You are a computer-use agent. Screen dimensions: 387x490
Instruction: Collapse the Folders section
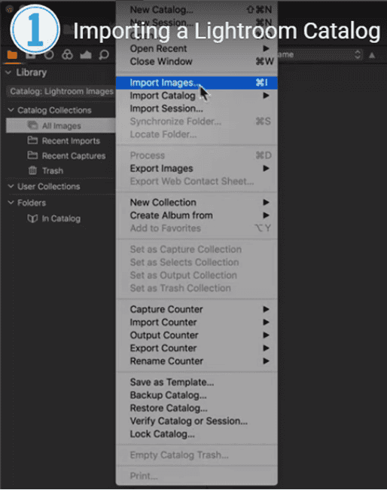pyautogui.click(x=11, y=203)
